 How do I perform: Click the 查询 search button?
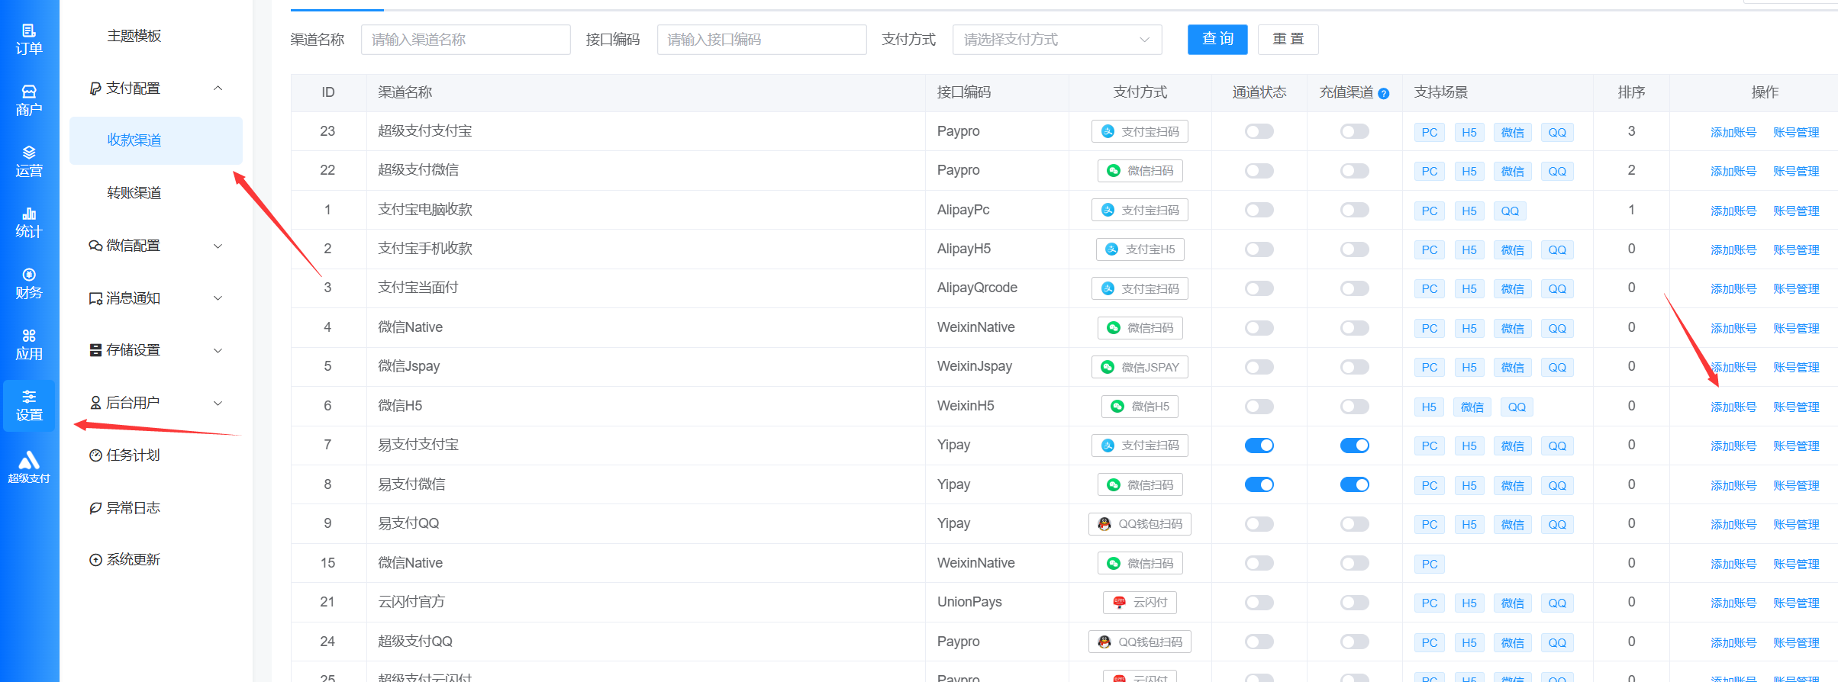1217,40
